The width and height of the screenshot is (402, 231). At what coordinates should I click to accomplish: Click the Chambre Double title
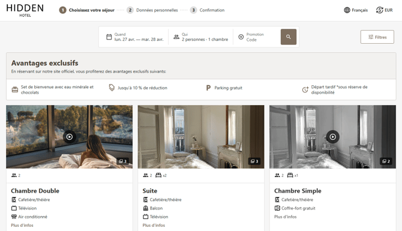[x=35, y=191]
